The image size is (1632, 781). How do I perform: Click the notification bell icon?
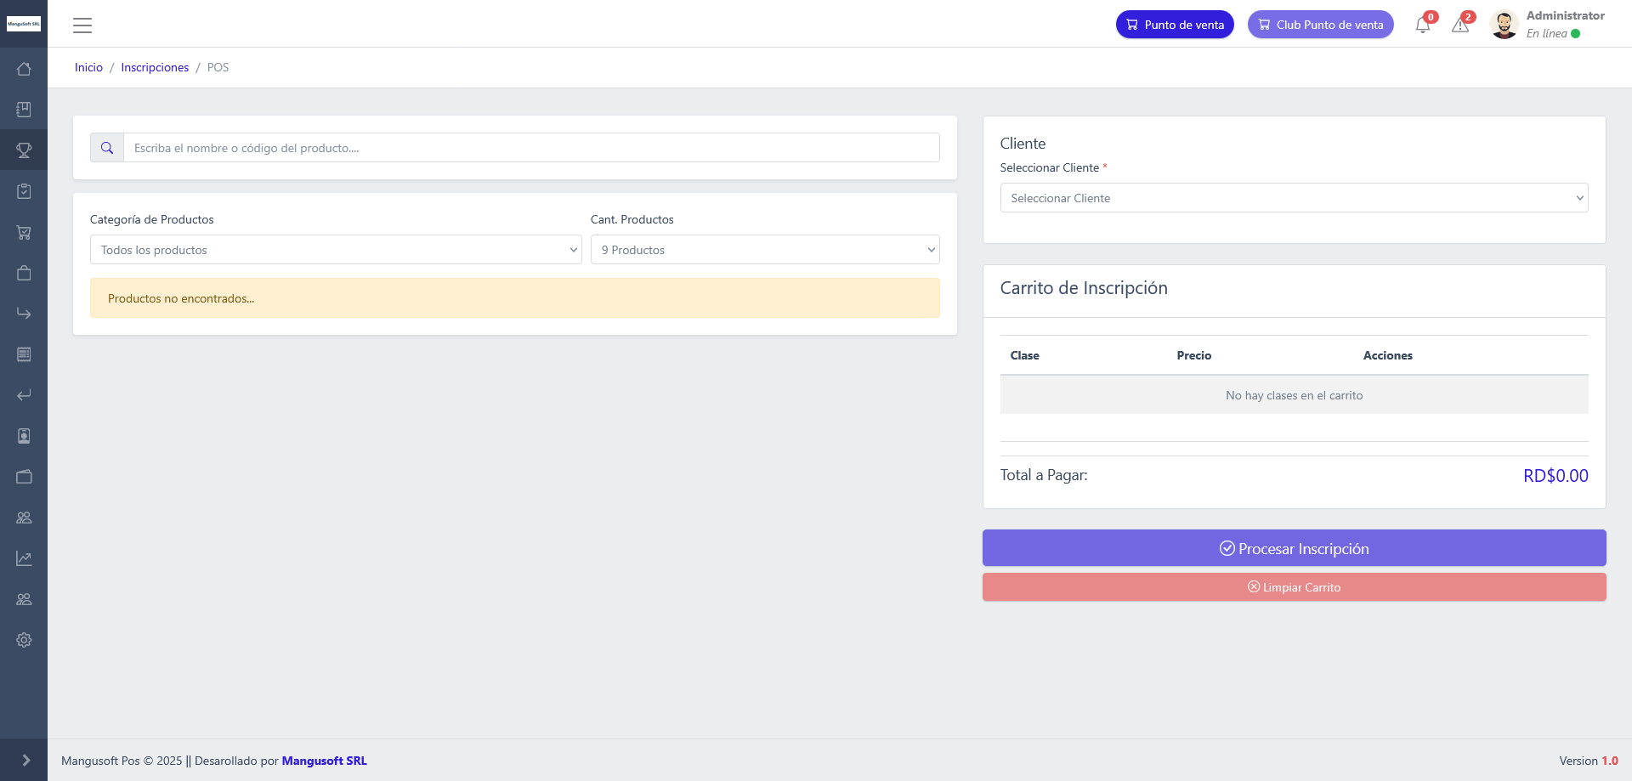(1423, 25)
